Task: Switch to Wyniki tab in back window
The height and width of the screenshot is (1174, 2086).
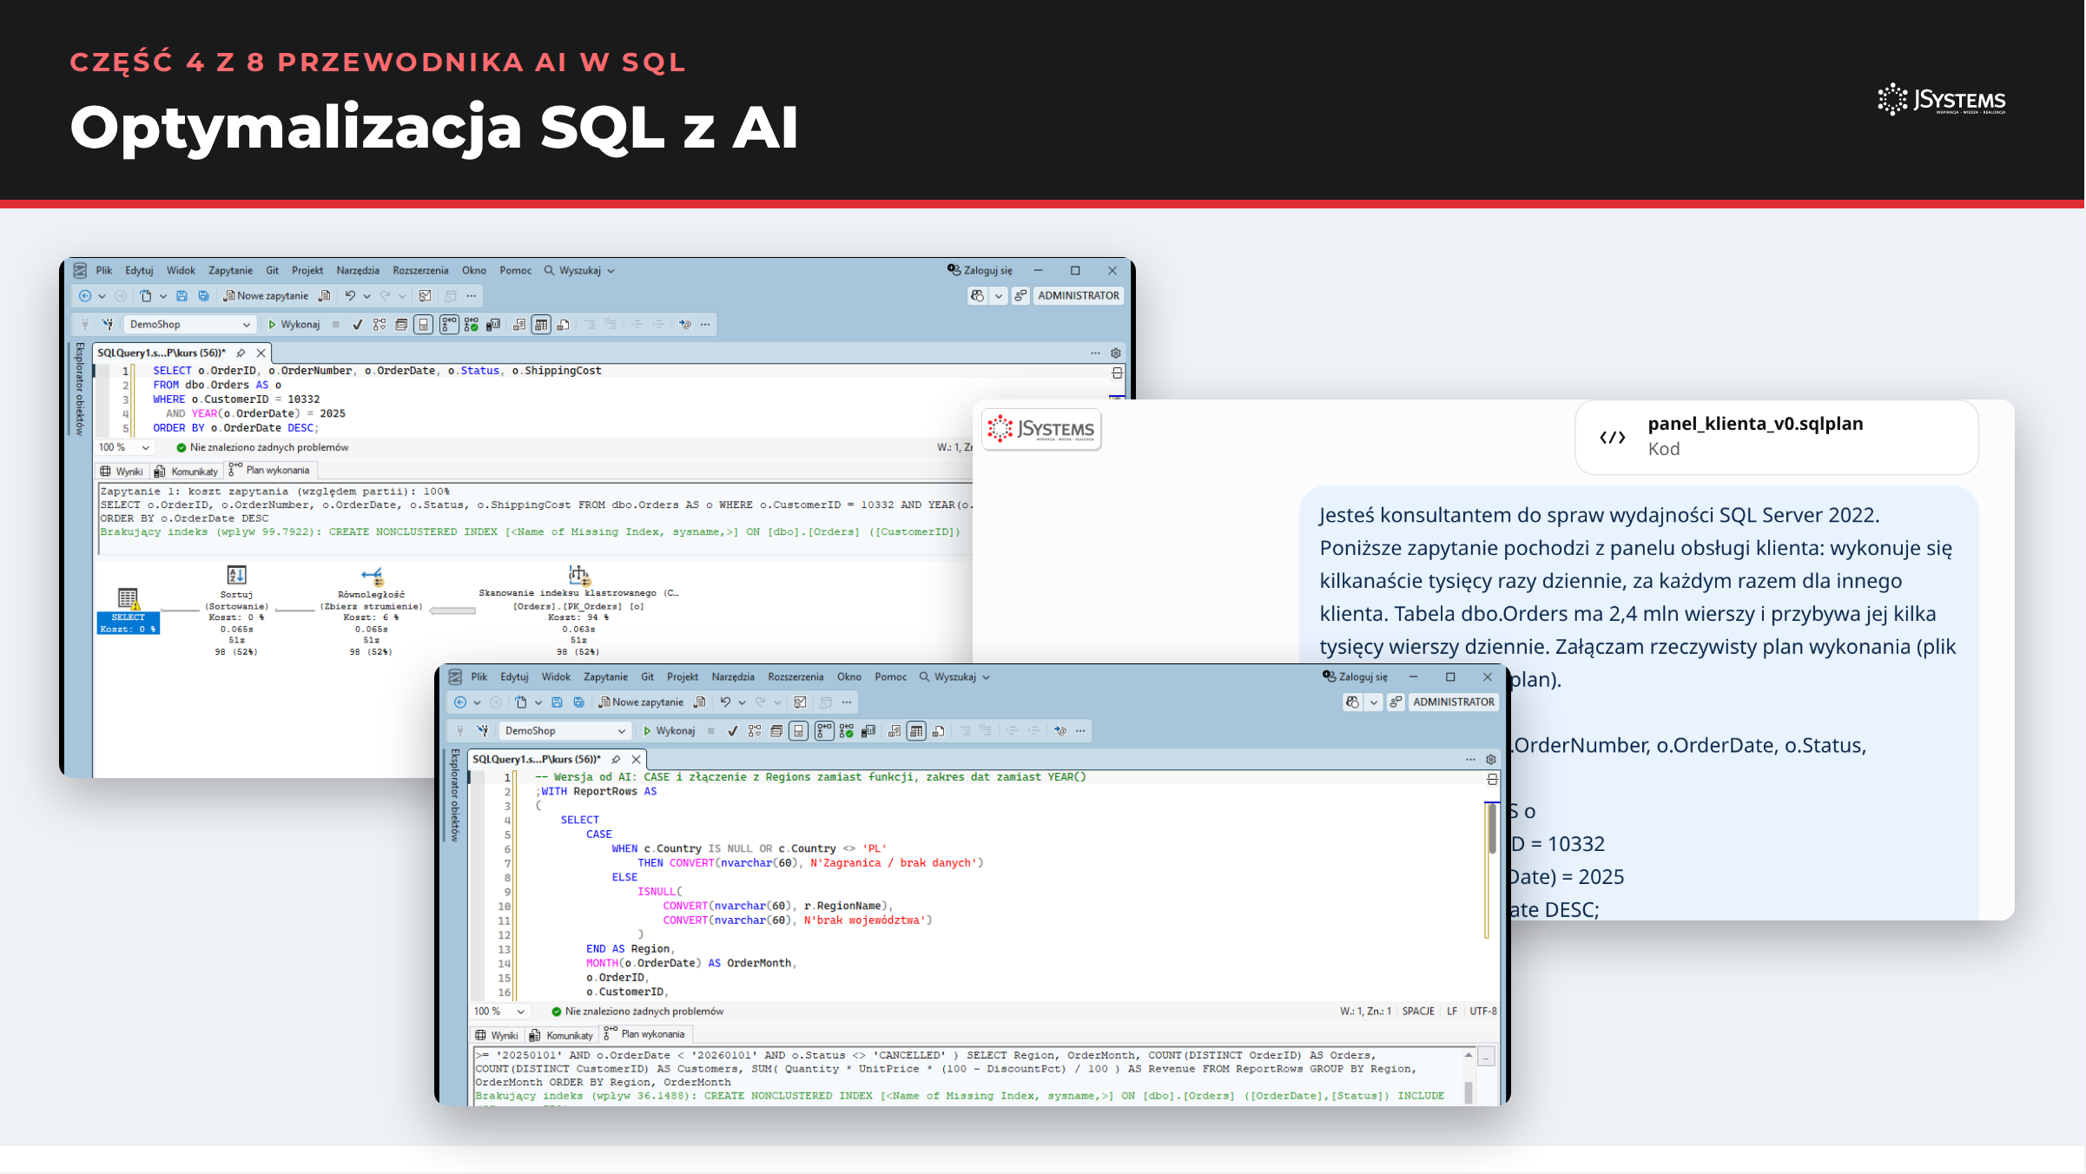Action: 122,472
